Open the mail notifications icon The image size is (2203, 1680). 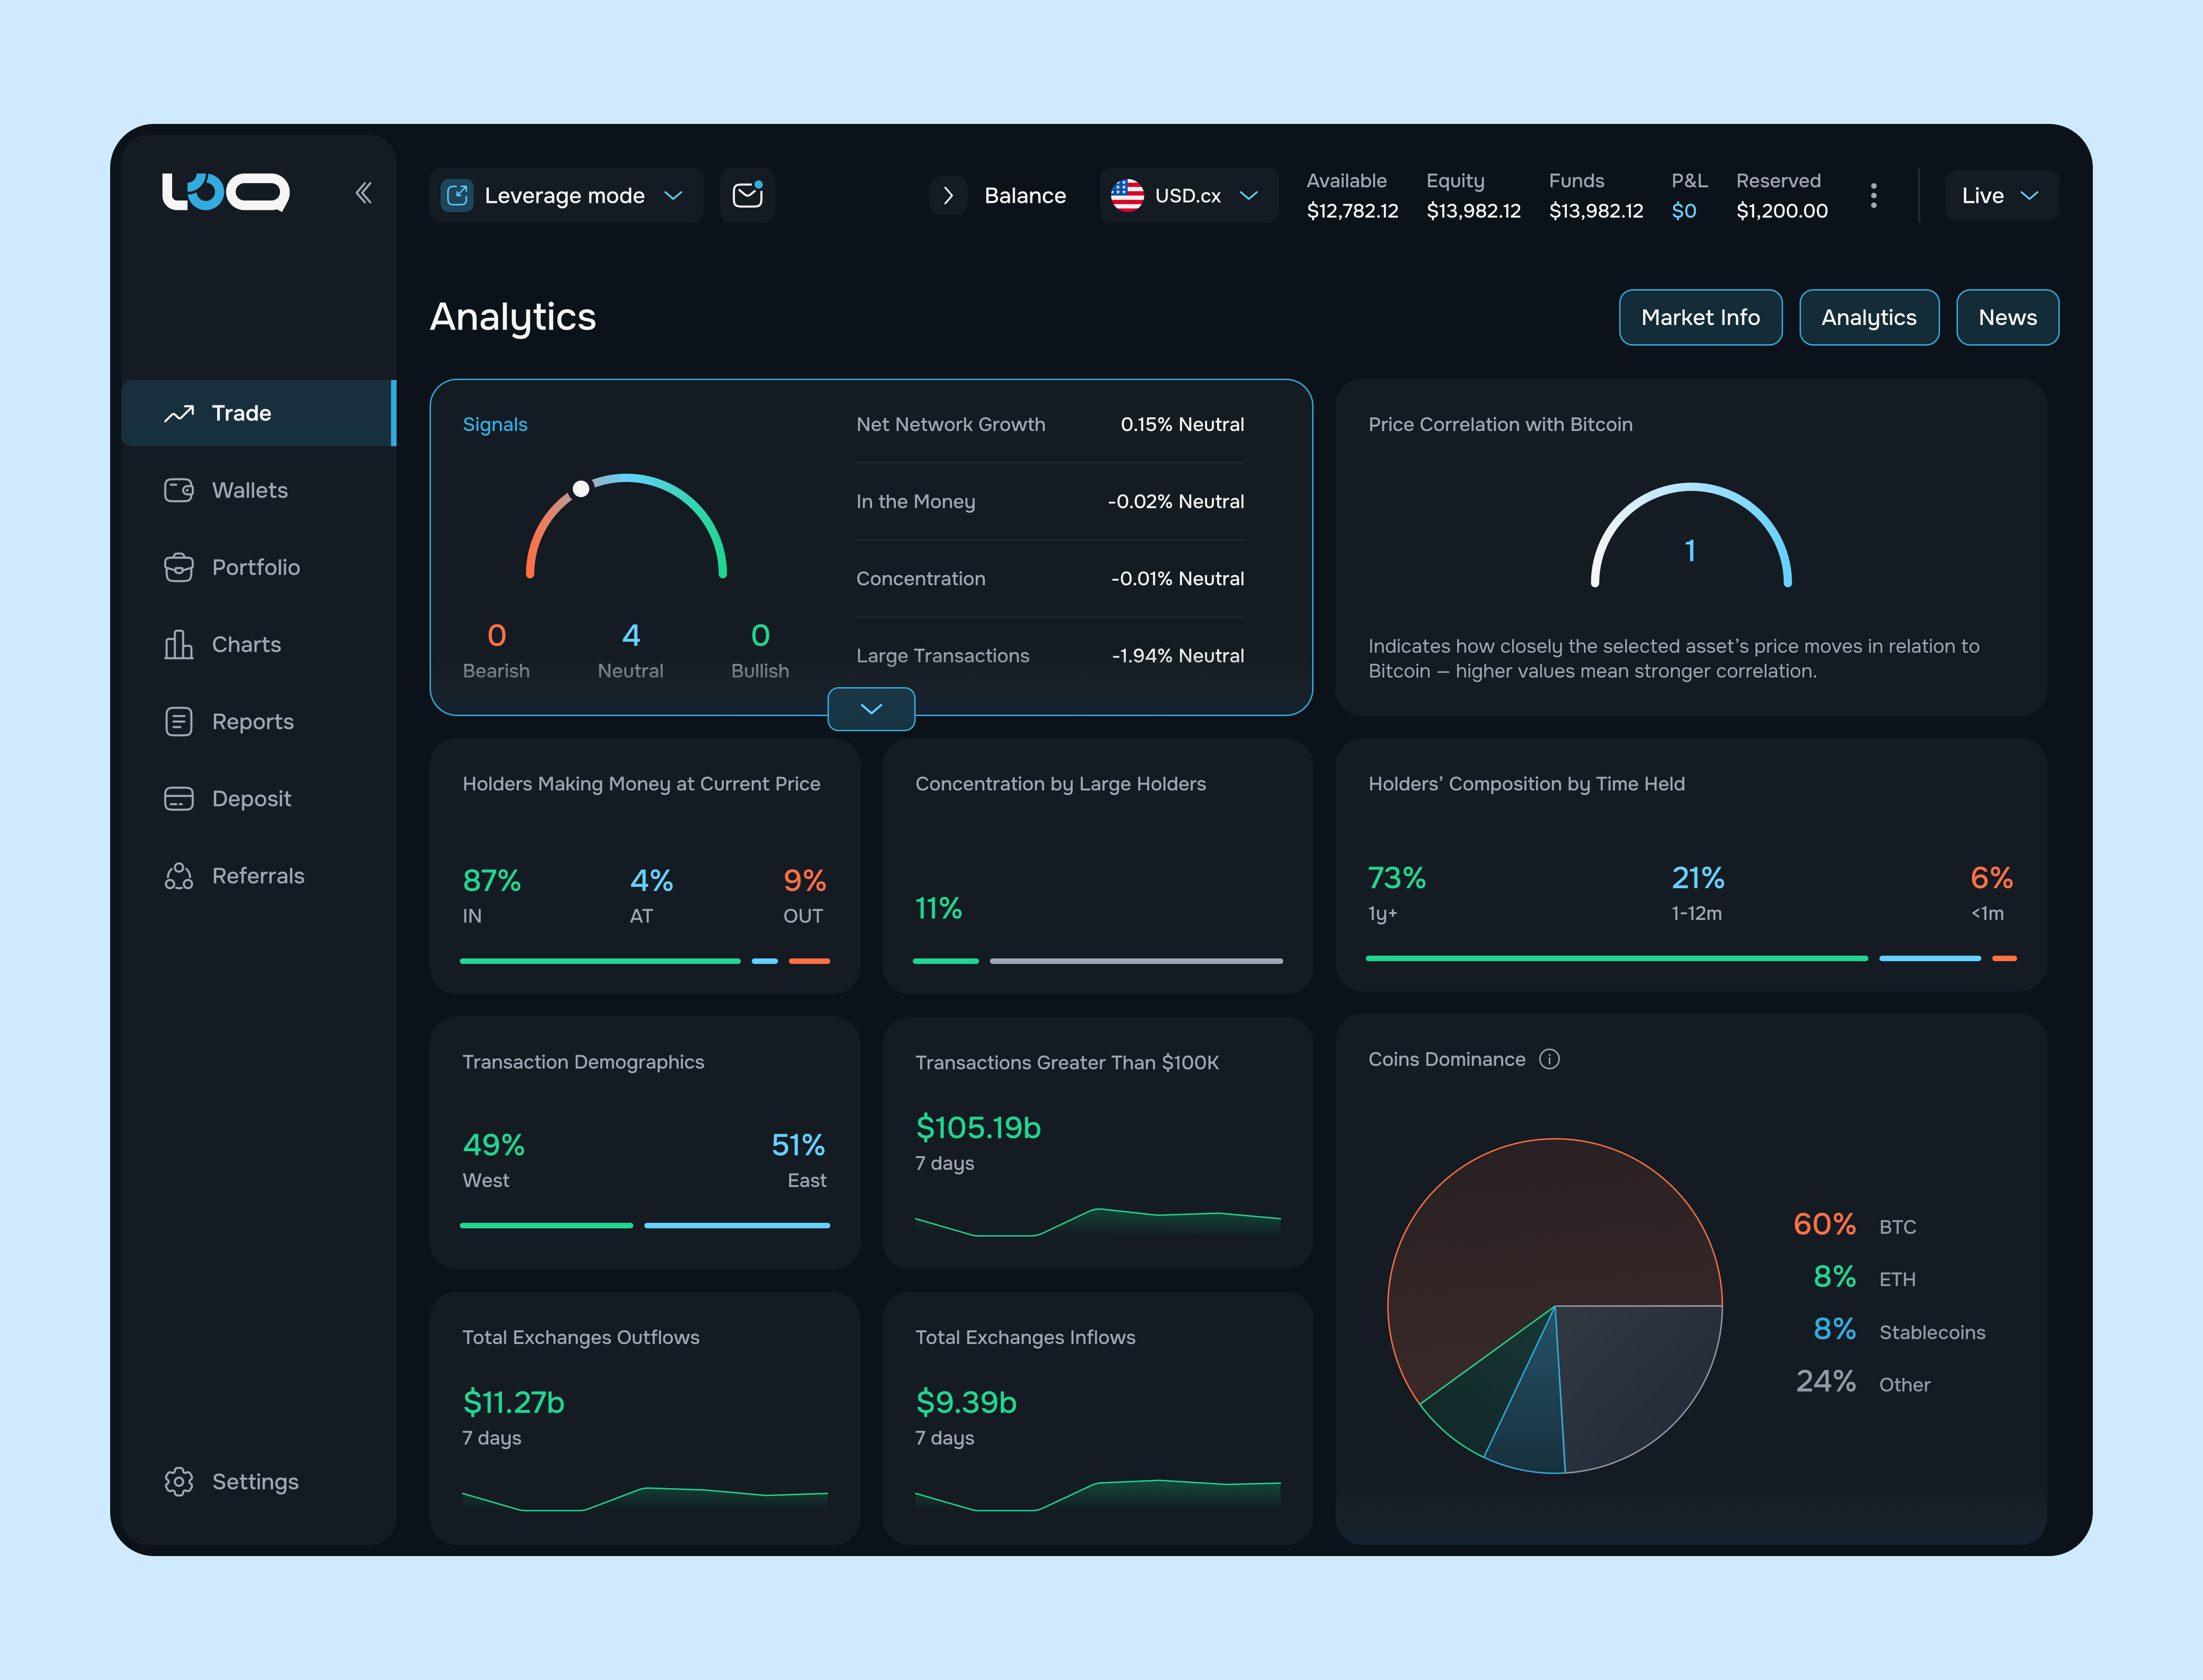(747, 195)
